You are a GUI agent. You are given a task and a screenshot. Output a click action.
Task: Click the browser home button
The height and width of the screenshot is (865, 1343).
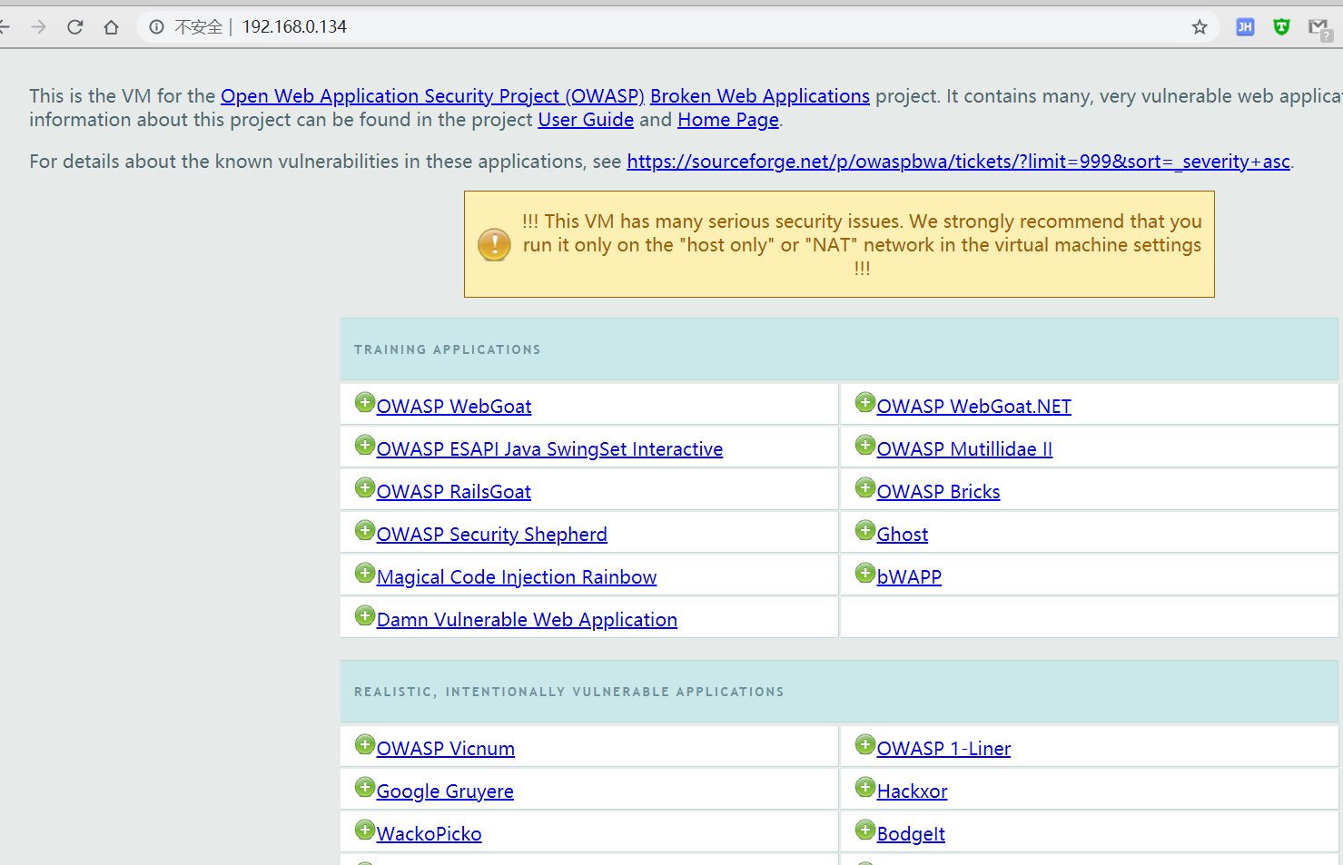(x=111, y=26)
